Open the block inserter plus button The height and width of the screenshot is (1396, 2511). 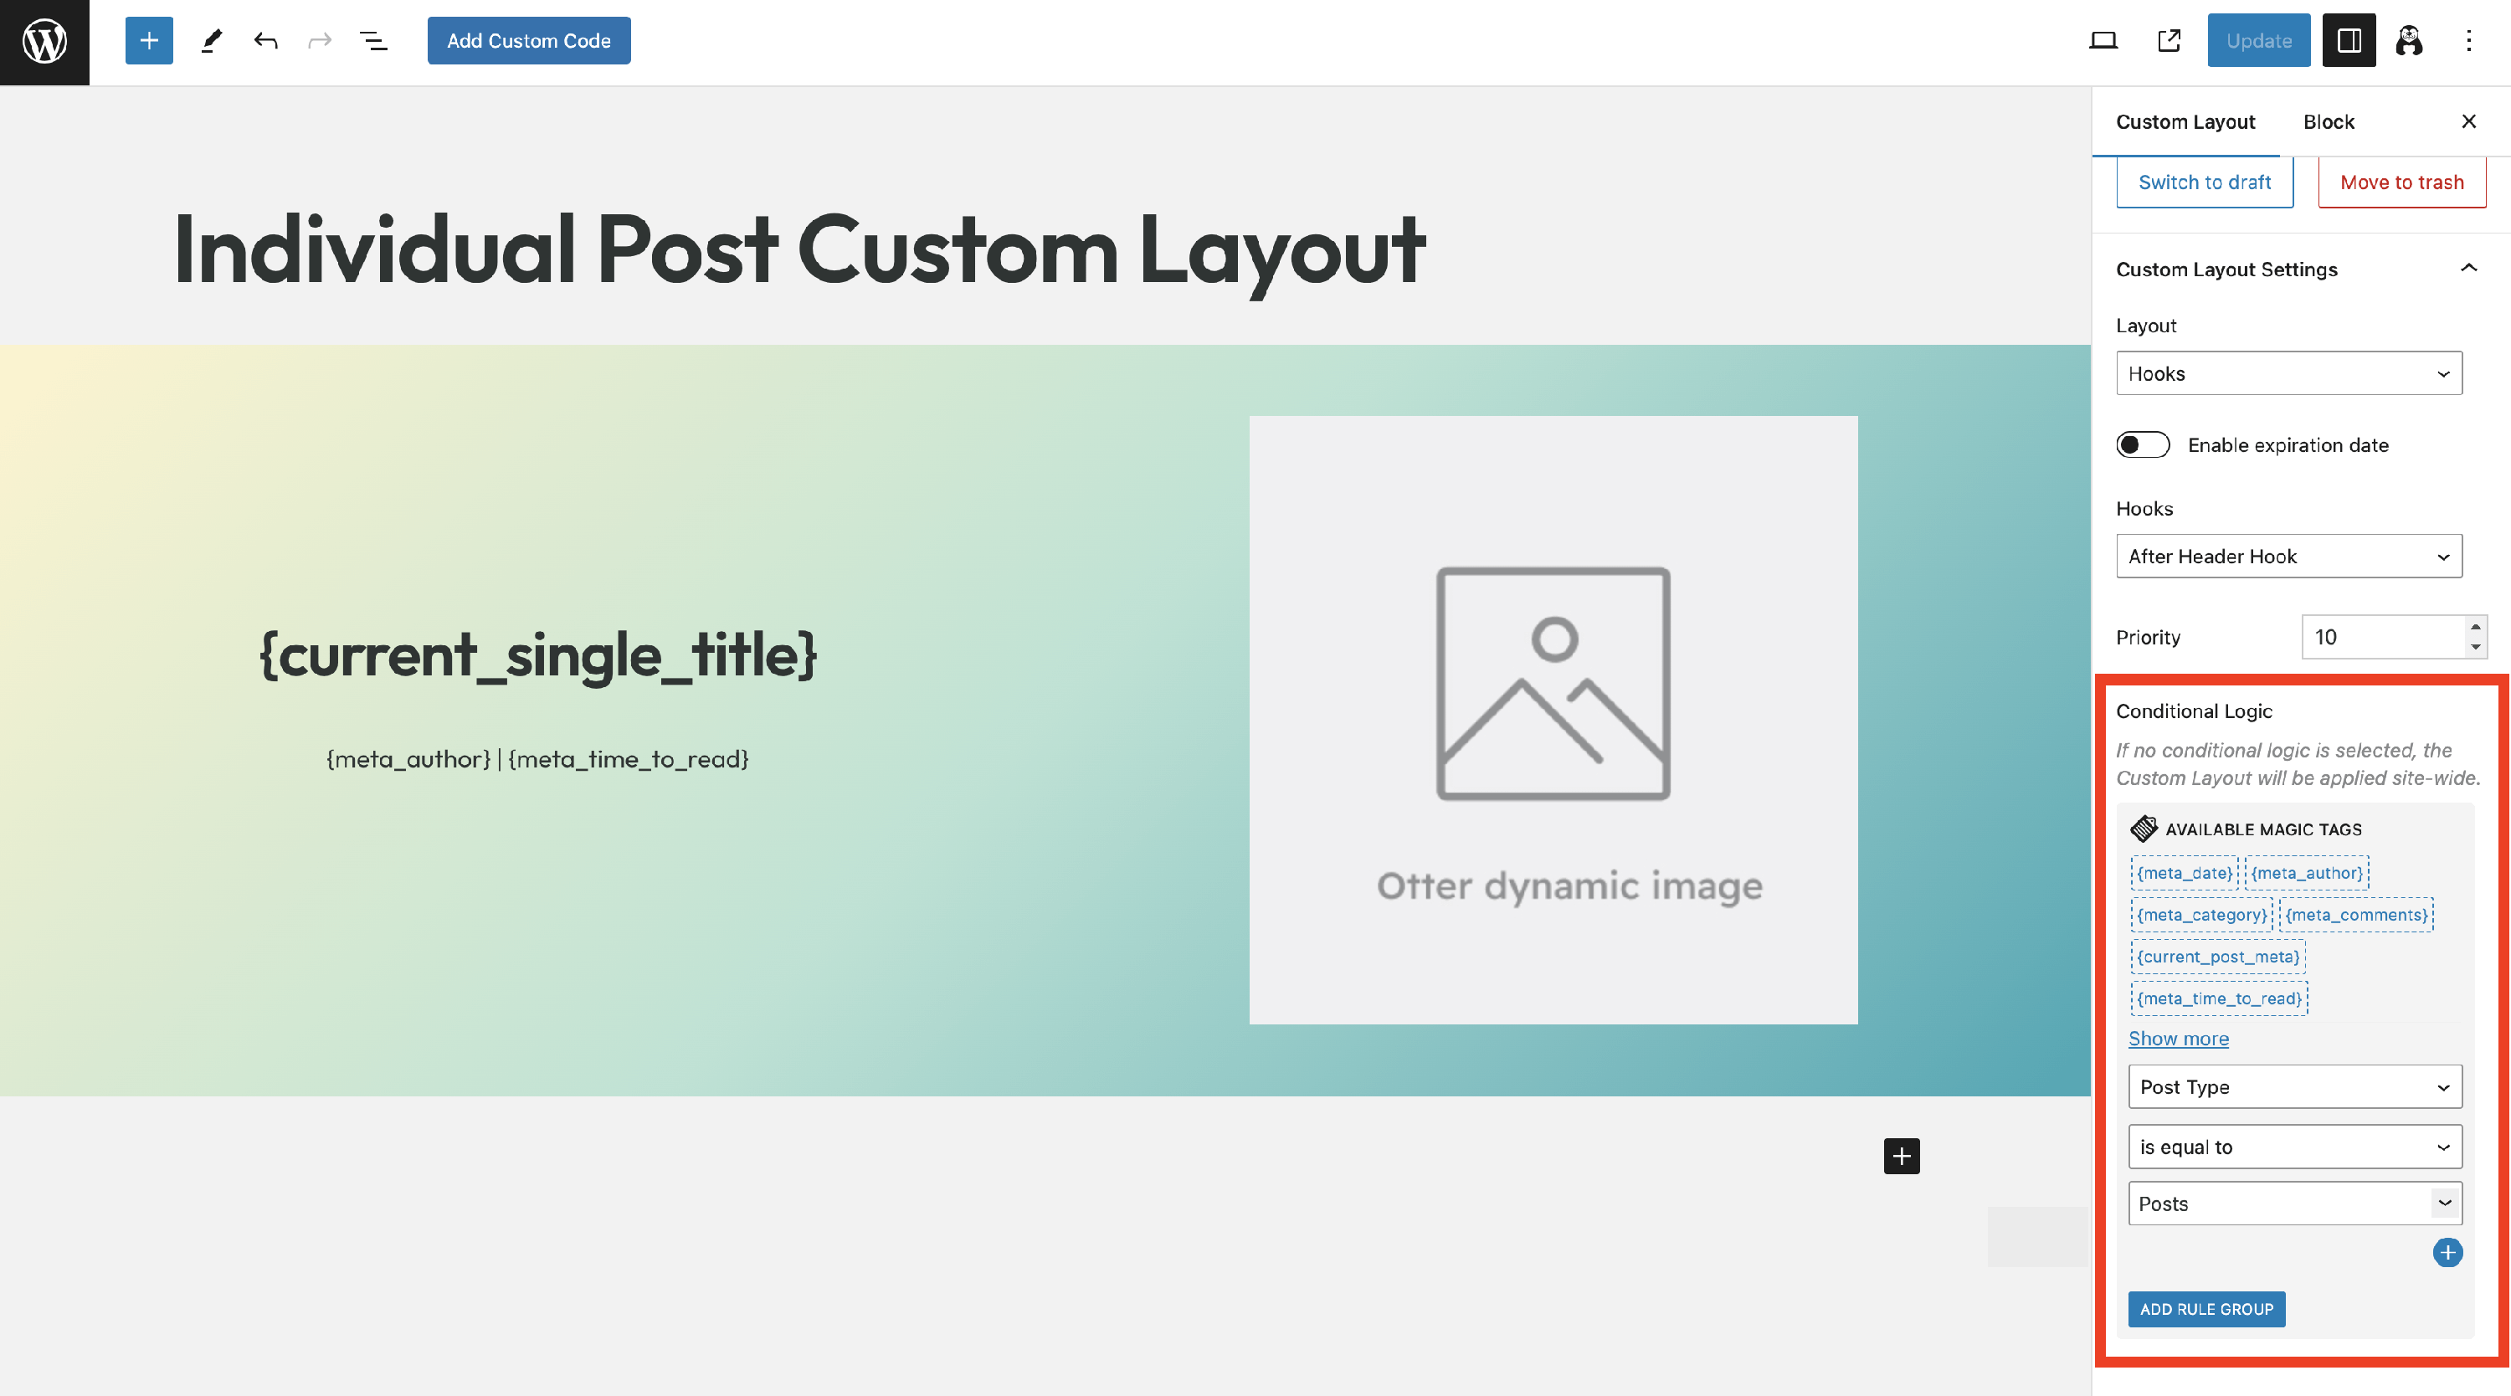(149, 41)
